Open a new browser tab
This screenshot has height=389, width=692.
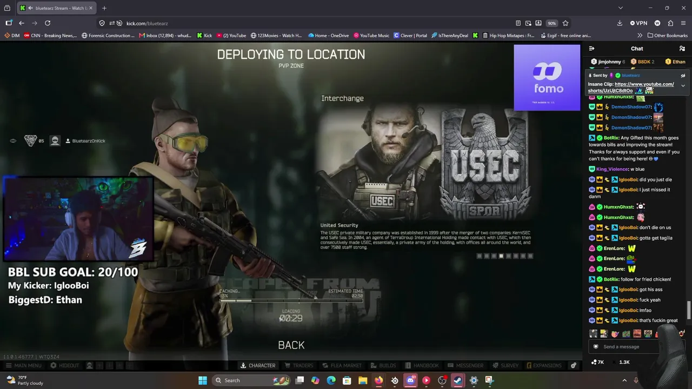pyautogui.click(x=104, y=8)
